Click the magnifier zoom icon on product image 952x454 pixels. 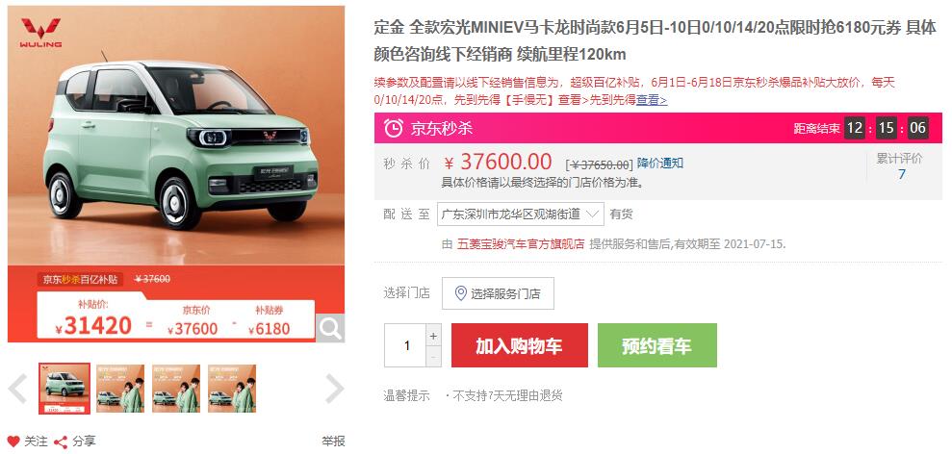click(x=330, y=328)
